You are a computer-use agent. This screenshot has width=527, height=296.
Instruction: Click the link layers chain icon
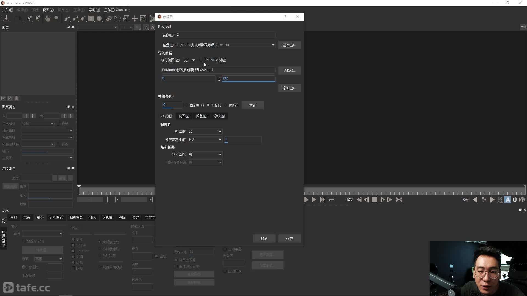click(109, 18)
